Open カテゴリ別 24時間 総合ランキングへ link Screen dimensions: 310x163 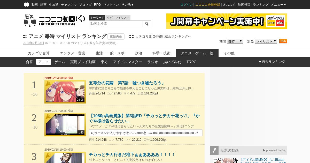(163, 36)
